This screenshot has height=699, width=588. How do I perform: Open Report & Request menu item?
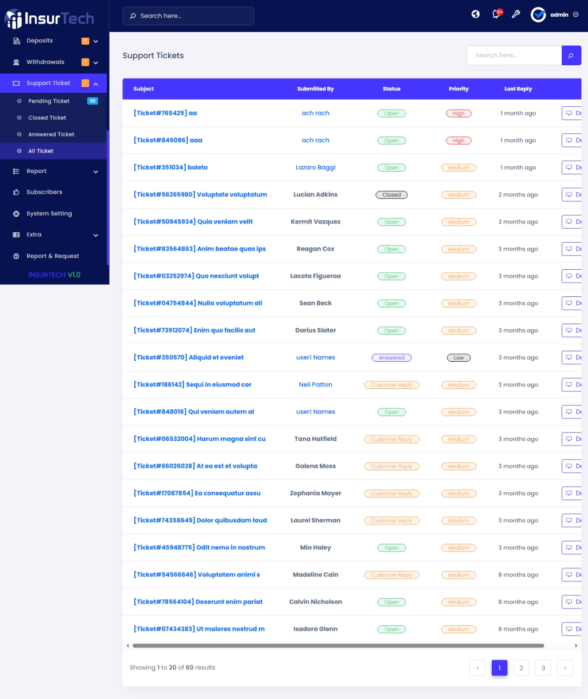click(53, 256)
